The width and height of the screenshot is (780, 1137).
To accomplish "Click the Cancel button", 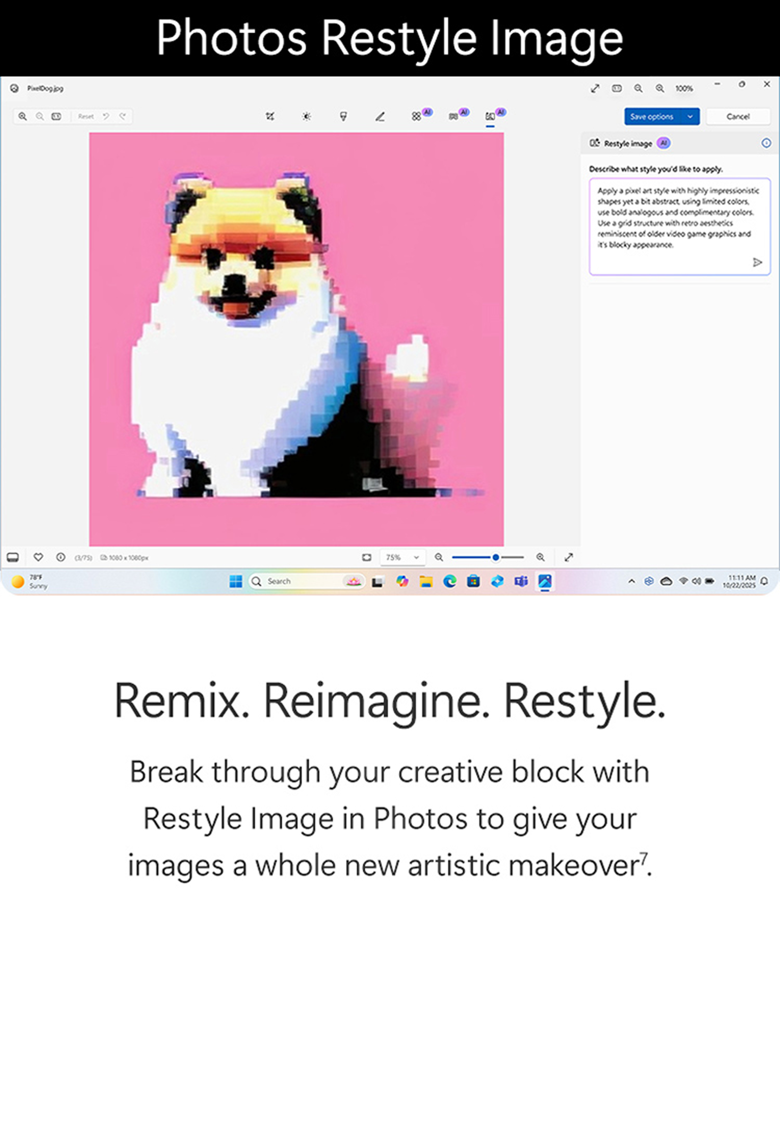I will [738, 117].
